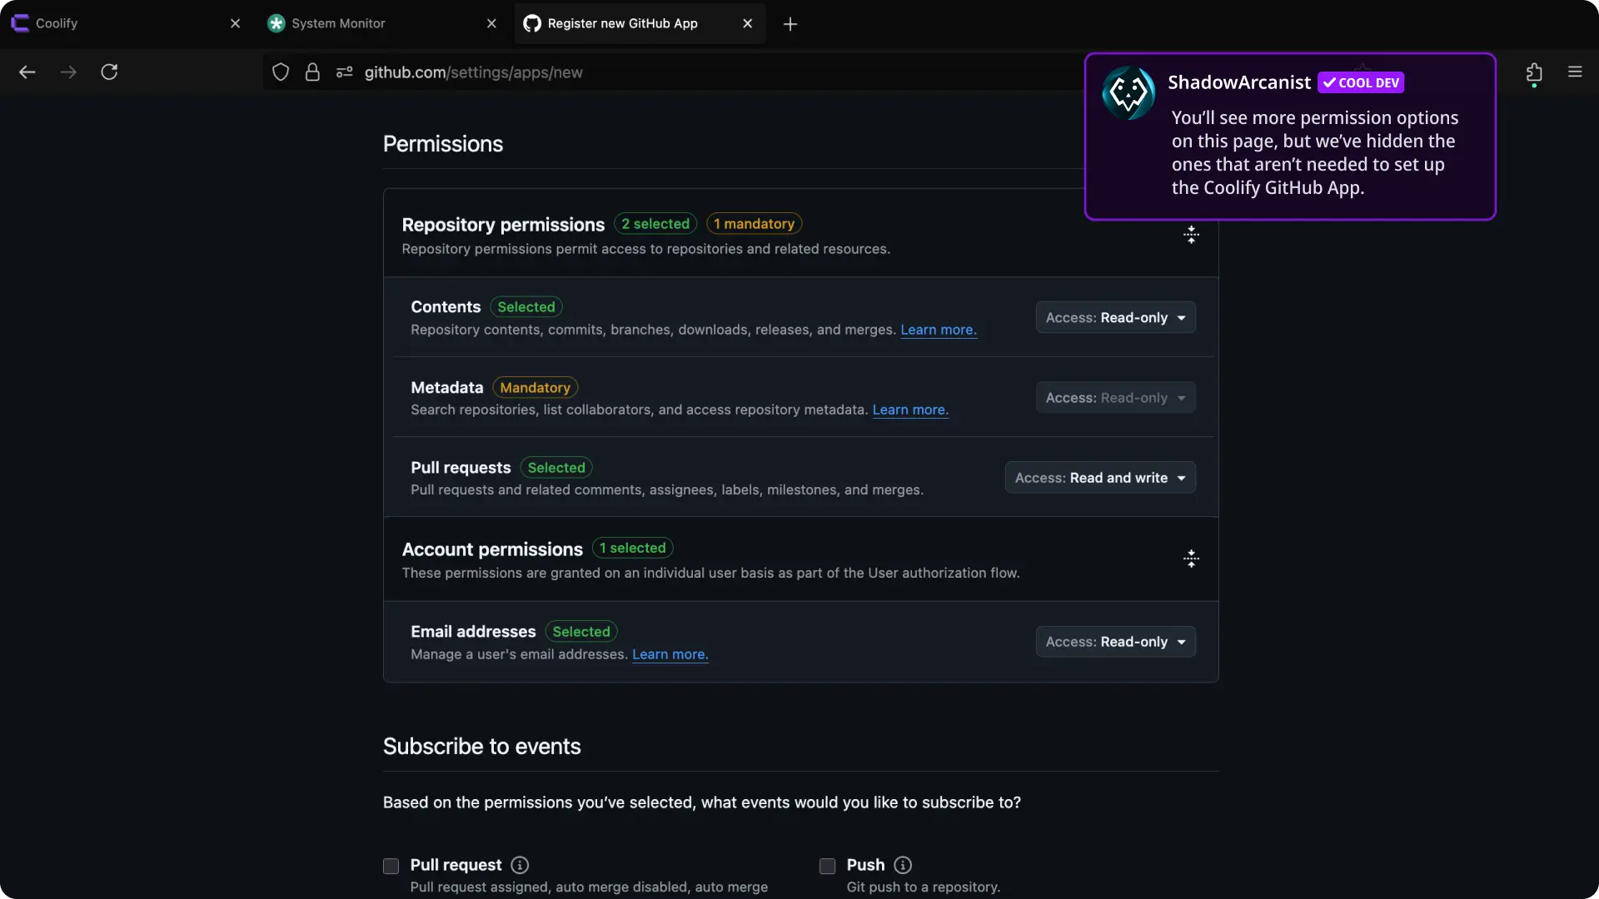Open Contents access Read-only dropdown
This screenshot has width=1599, height=899.
1115,318
